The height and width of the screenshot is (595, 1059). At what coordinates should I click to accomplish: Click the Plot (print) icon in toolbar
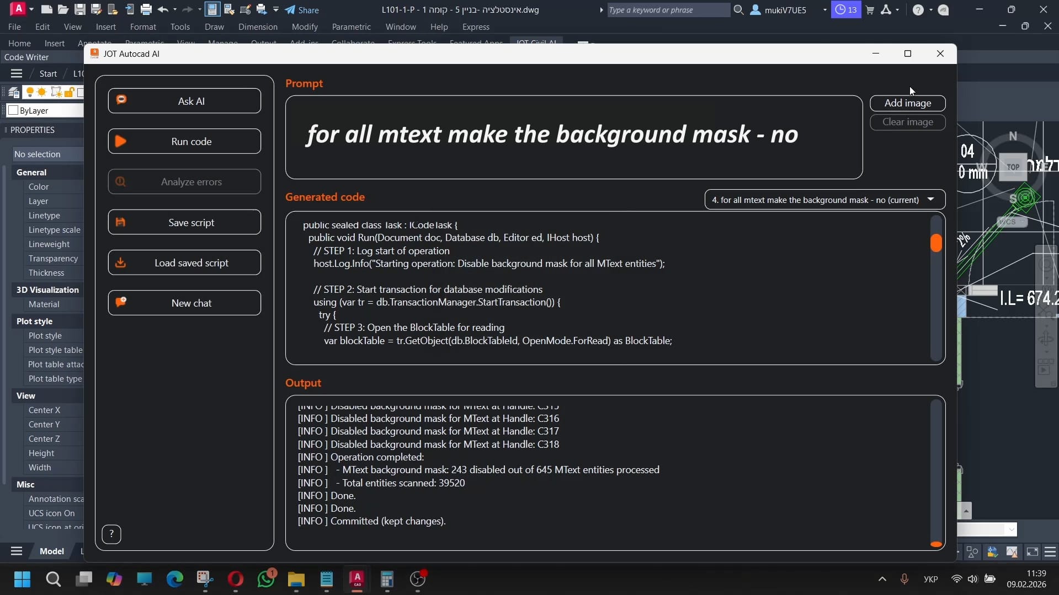[x=146, y=9]
